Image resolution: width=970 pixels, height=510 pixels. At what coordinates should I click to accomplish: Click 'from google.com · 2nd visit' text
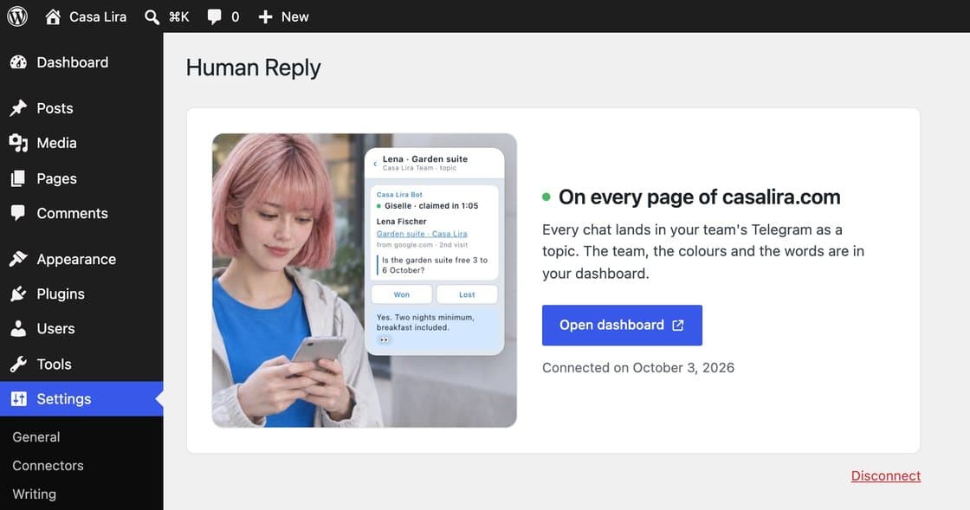tap(422, 245)
